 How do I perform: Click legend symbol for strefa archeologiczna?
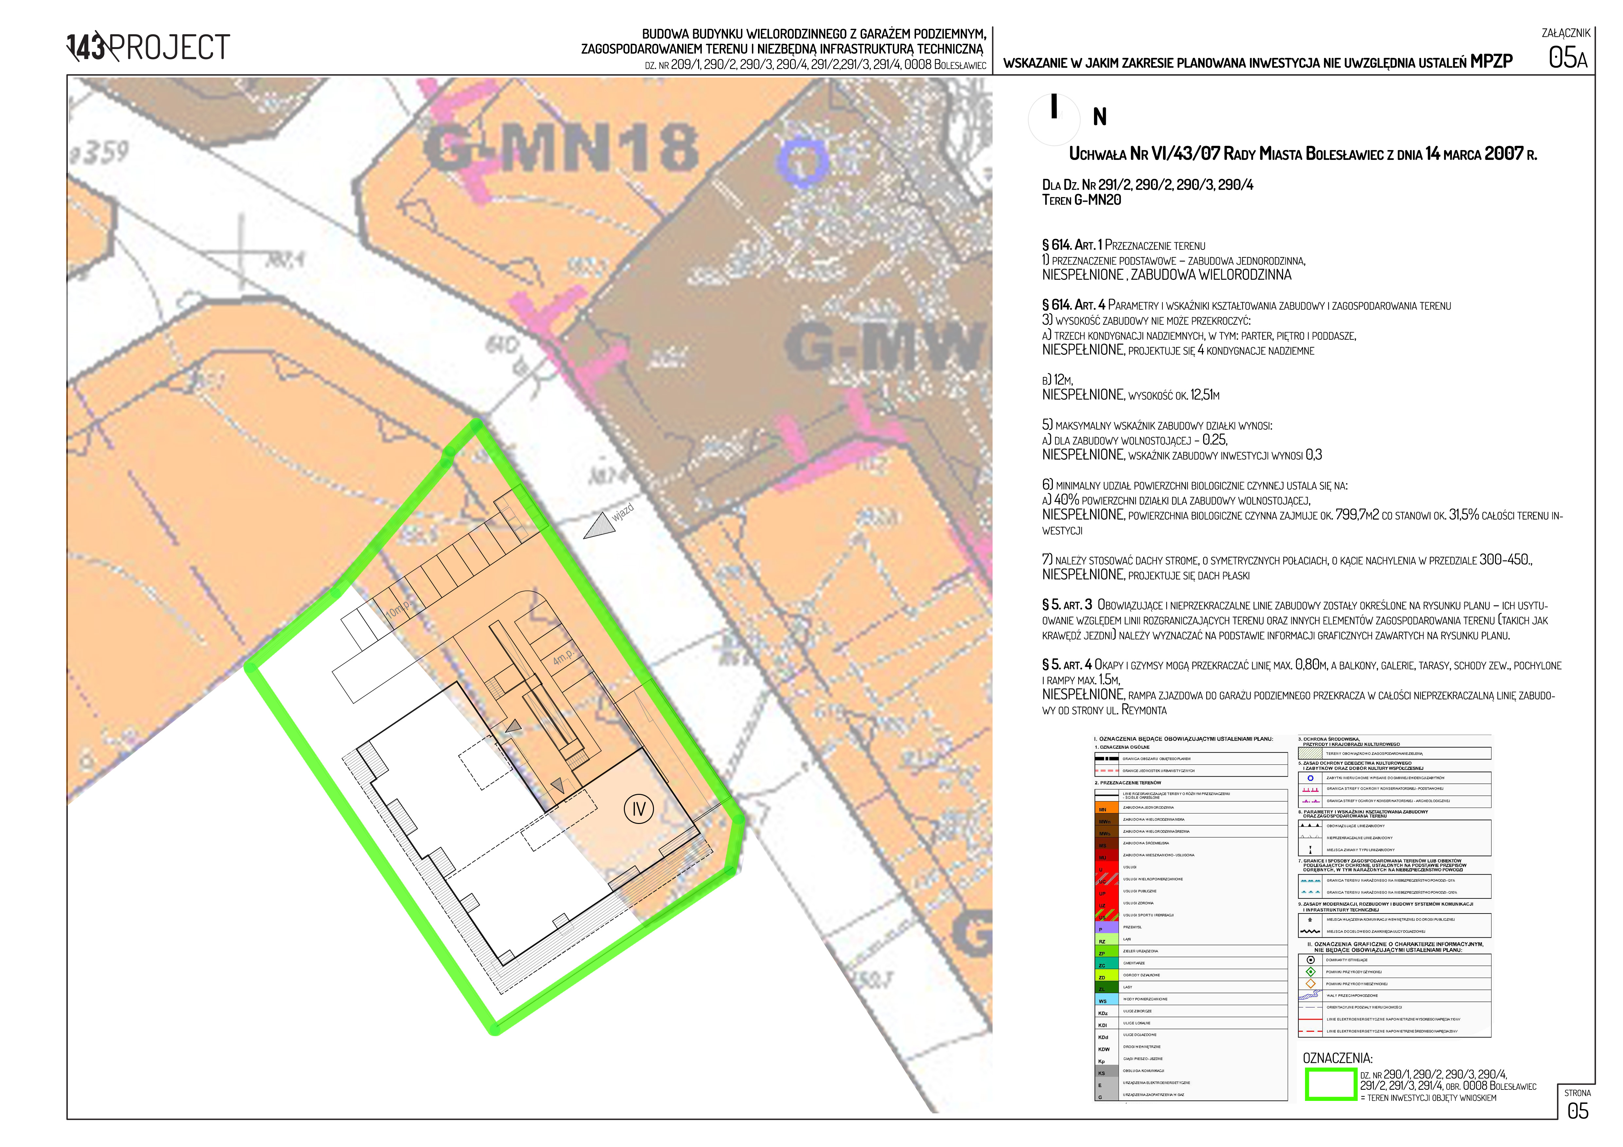(x=1311, y=802)
